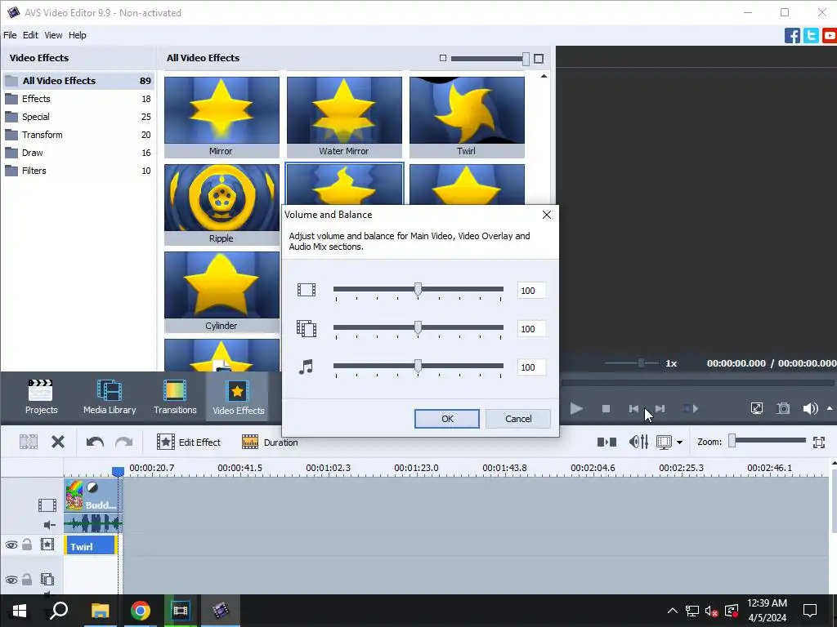Undo the last action
This screenshot has width=837, height=627.
click(x=95, y=442)
